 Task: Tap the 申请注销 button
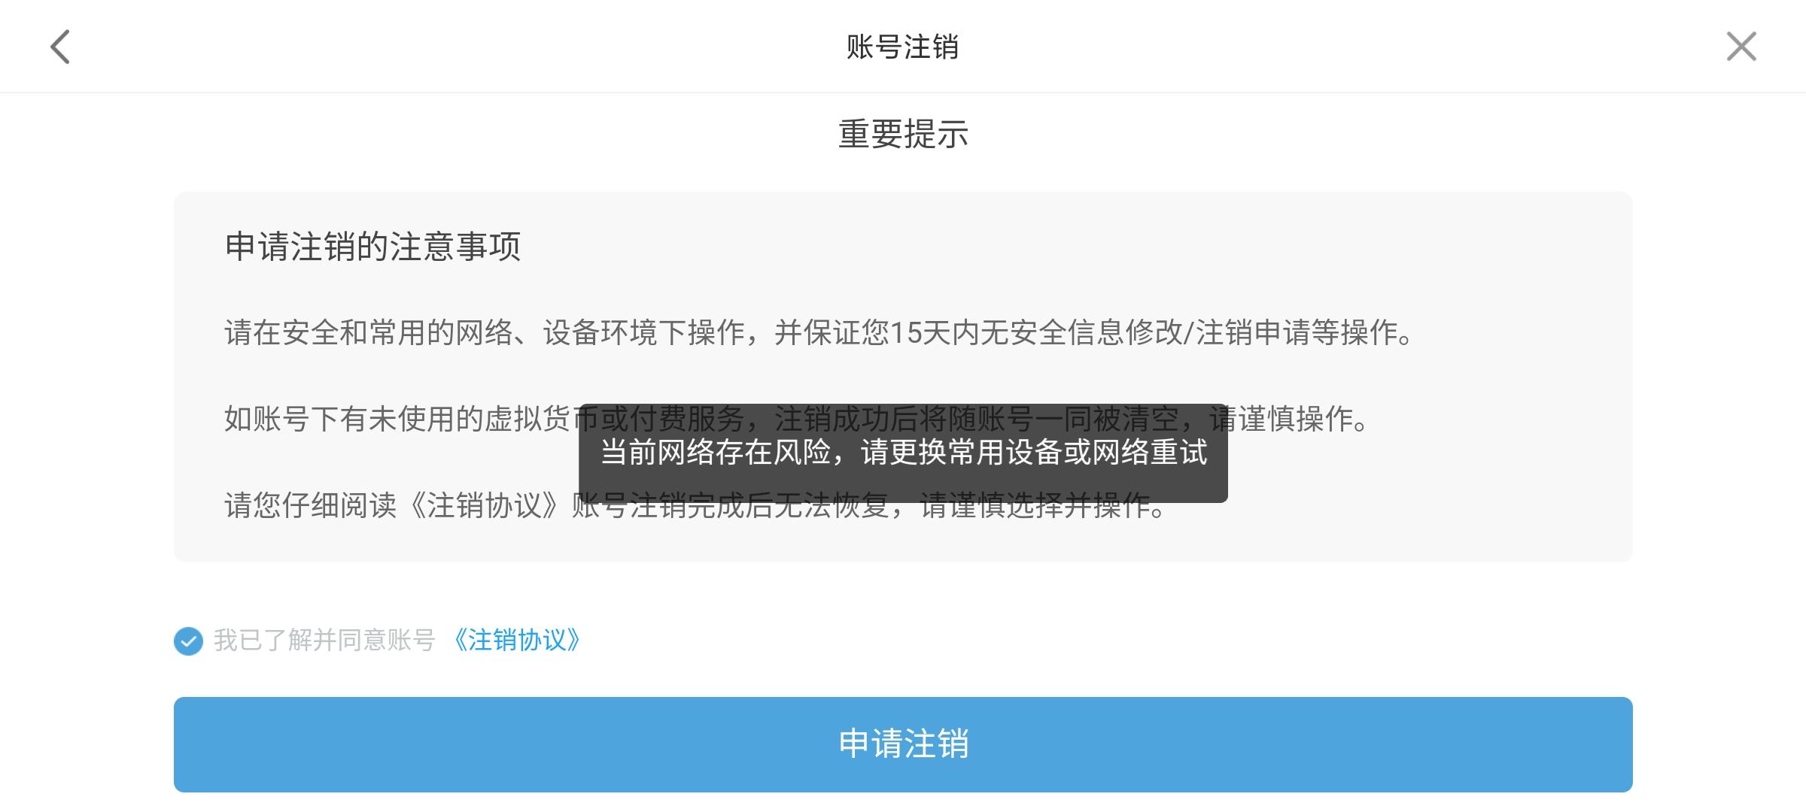(903, 744)
